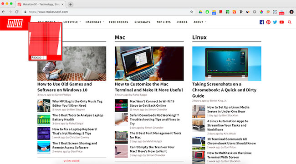Click the orange and green round extension icon

[x=268, y=12]
